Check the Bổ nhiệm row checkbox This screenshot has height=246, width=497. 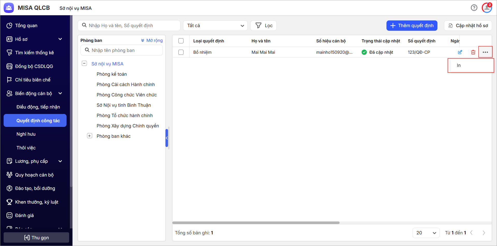(x=181, y=52)
